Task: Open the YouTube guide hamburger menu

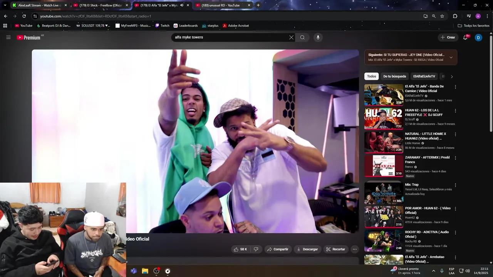Action: (8, 37)
